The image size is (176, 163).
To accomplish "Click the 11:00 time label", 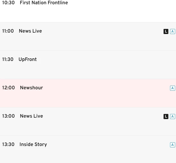I will tap(8, 31).
